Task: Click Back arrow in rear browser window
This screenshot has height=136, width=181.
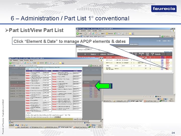Action: click(77, 34)
